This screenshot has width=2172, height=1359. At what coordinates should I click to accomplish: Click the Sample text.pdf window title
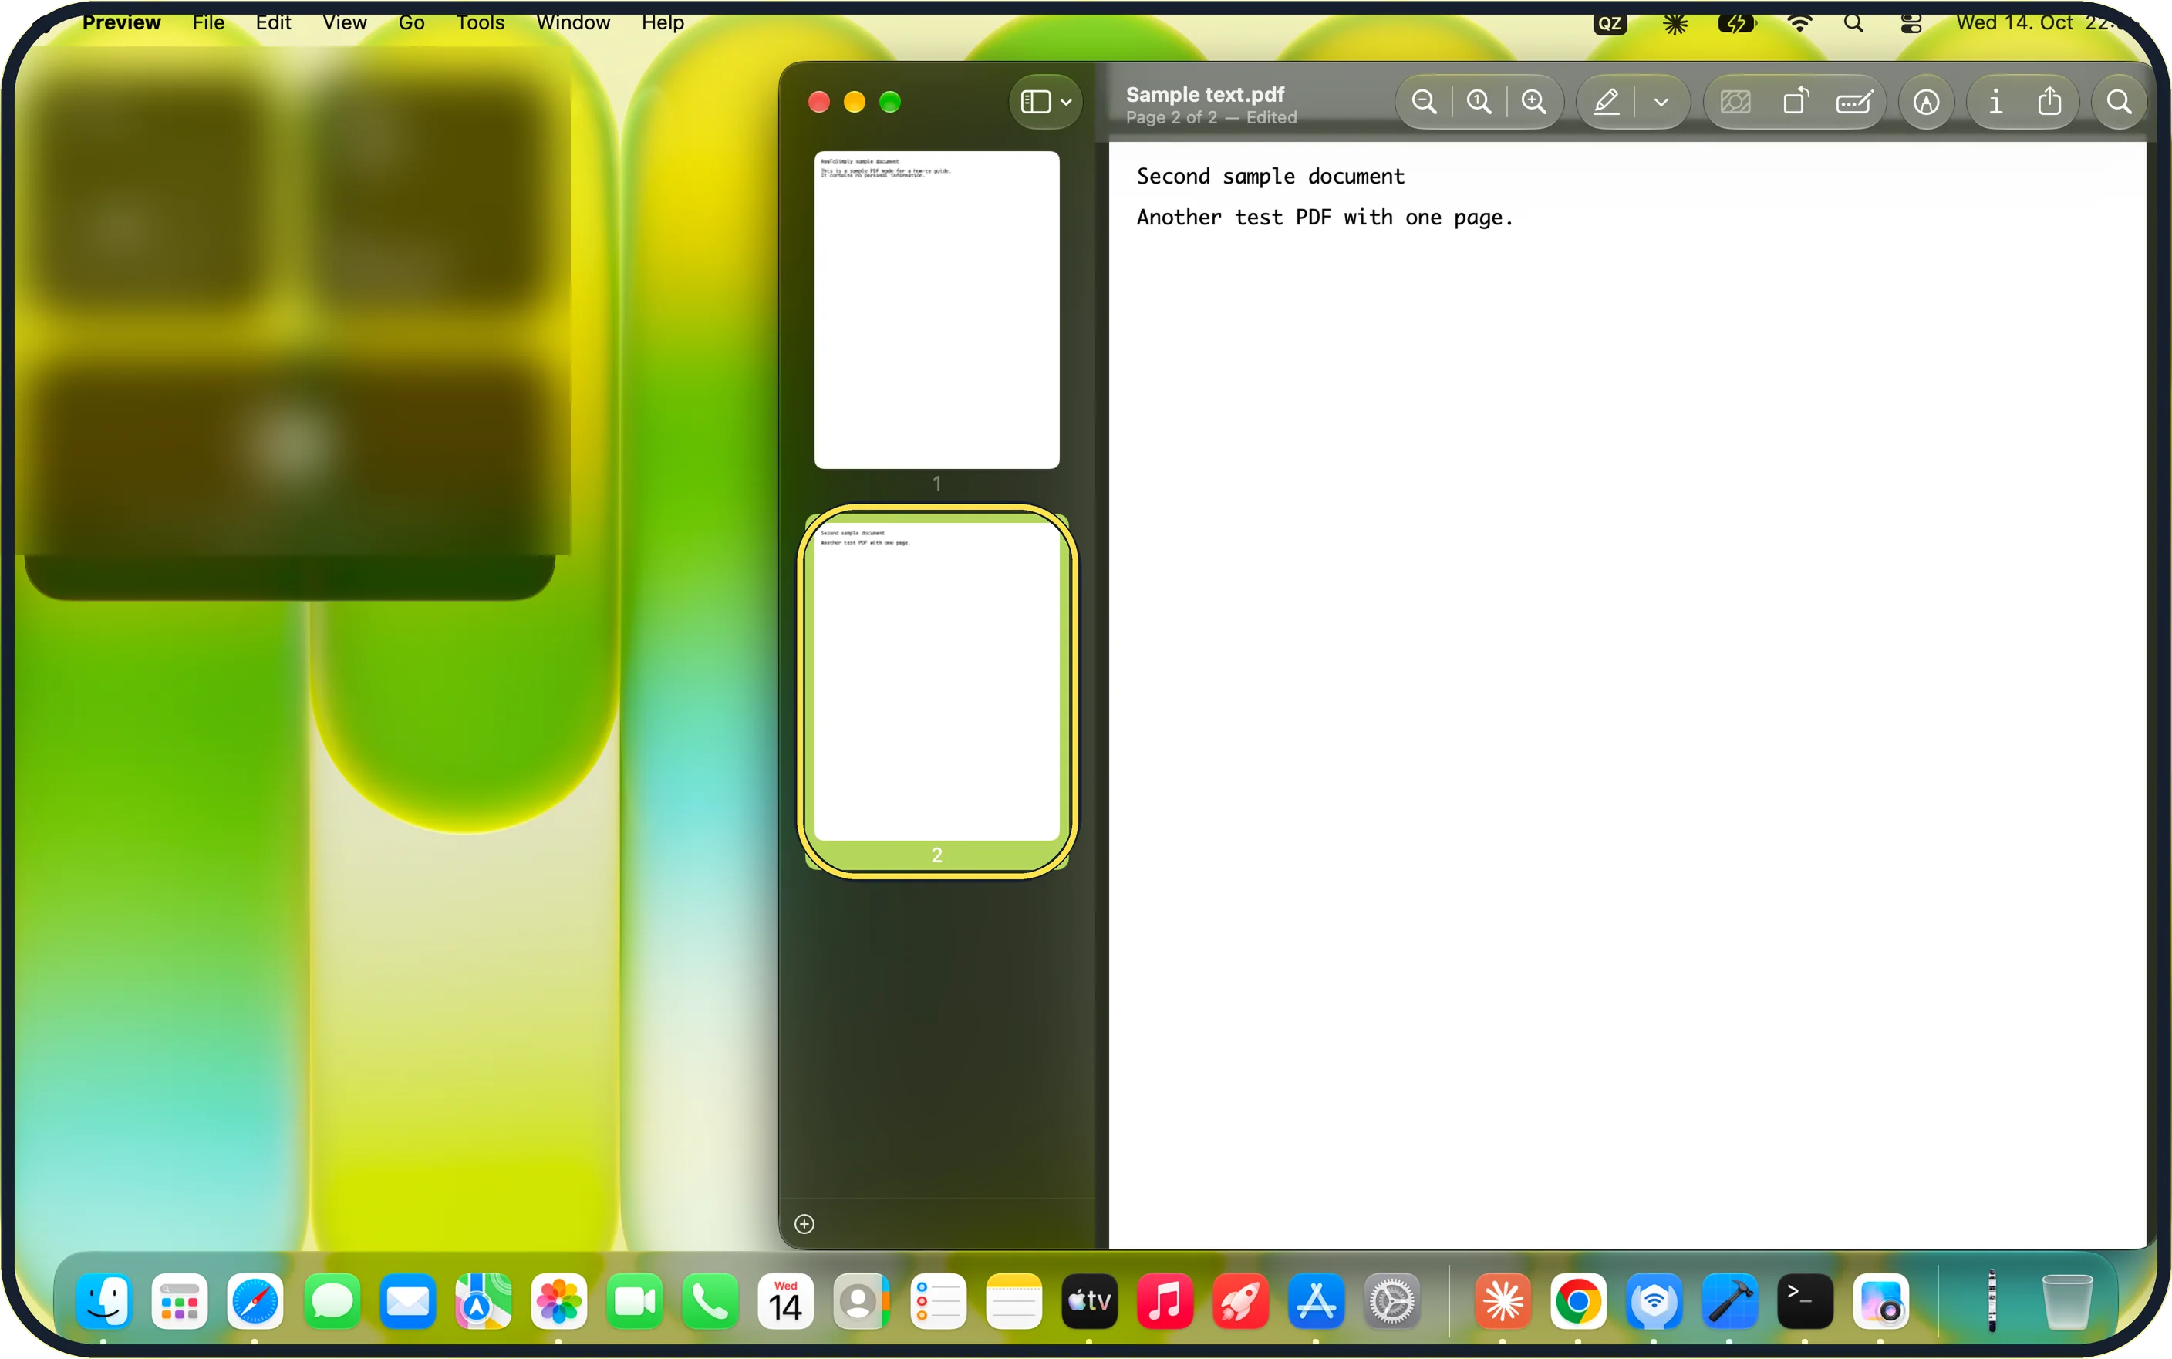1205,94
